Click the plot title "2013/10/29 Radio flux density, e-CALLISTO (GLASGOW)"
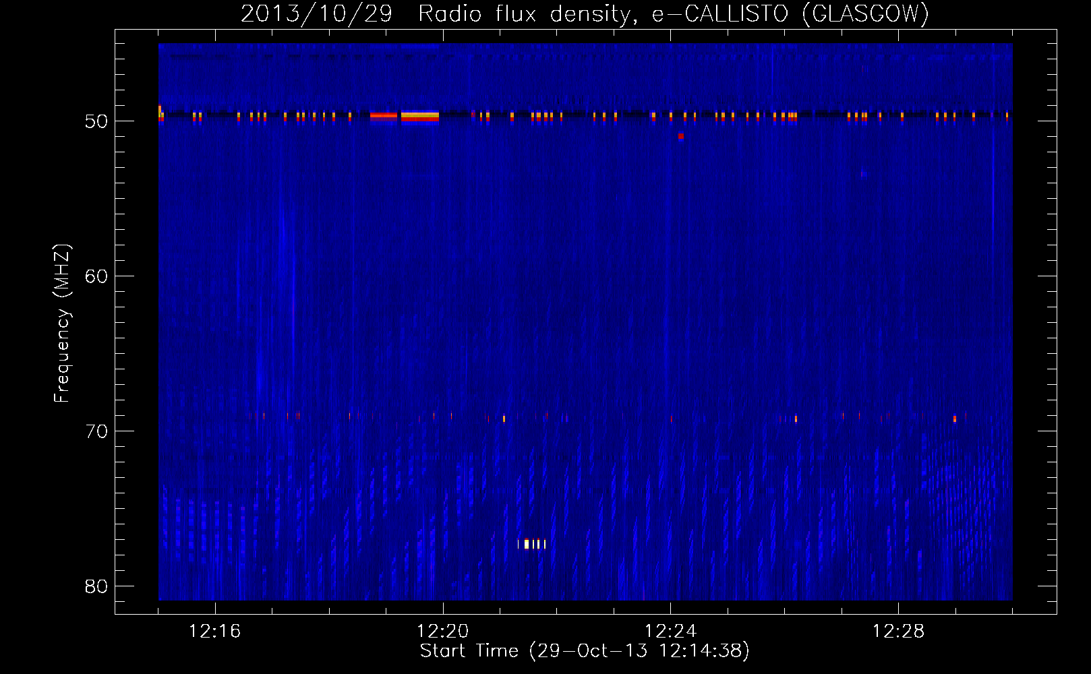1091x674 pixels. point(585,13)
